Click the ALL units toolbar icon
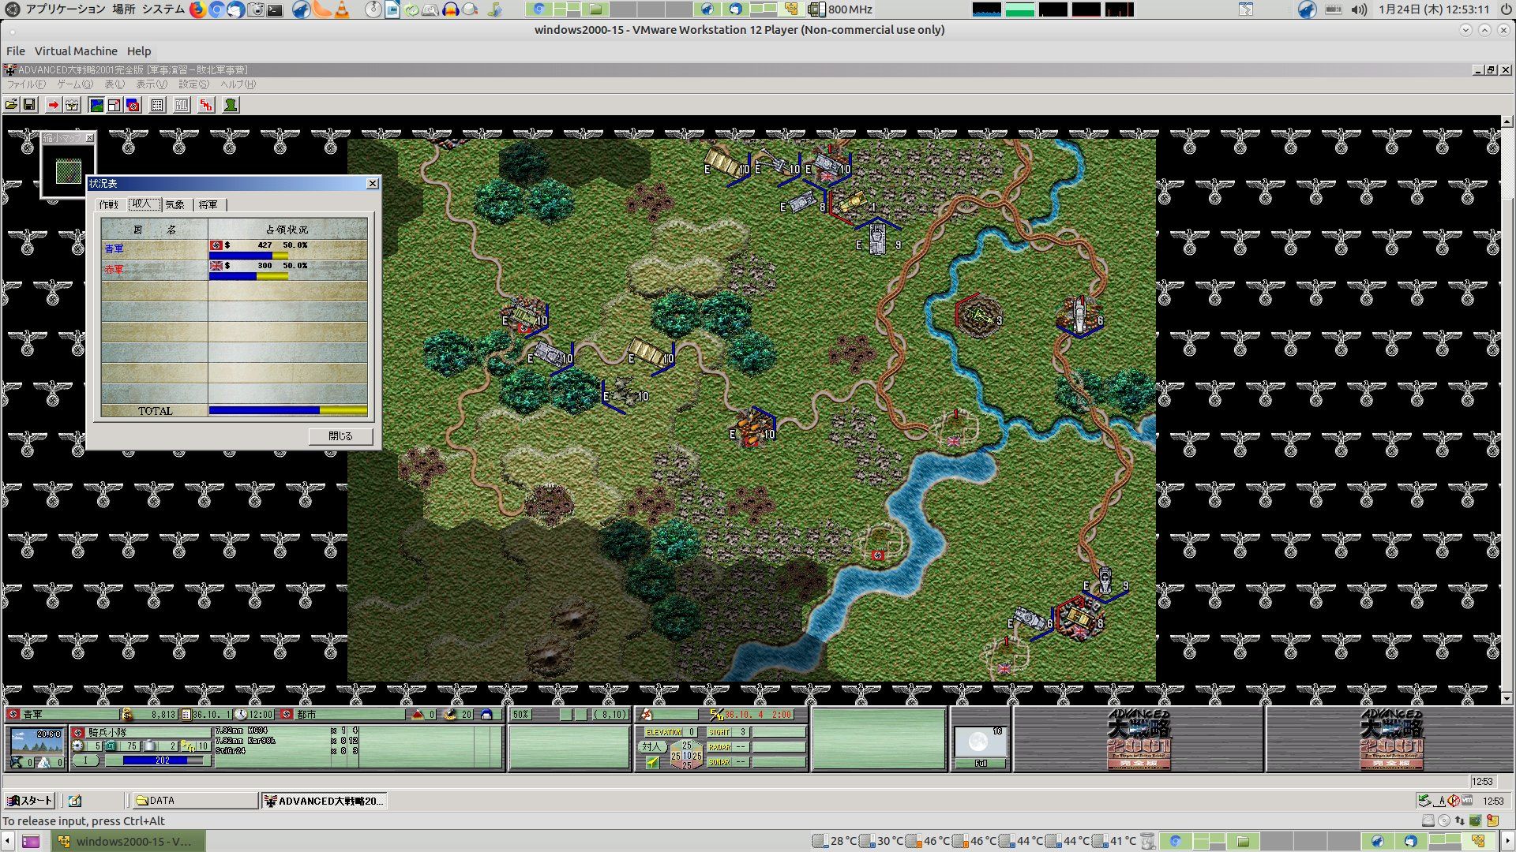The image size is (1516, 852). click(x=182, y=105)
